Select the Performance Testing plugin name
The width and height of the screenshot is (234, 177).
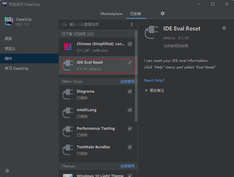click(96, 129)
